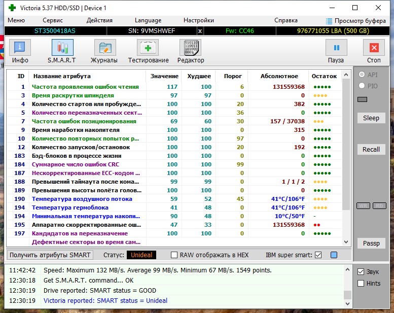
Task: Select row Кандидатов на переназначение
Action: pyautogui.click(x=174, y=233)
